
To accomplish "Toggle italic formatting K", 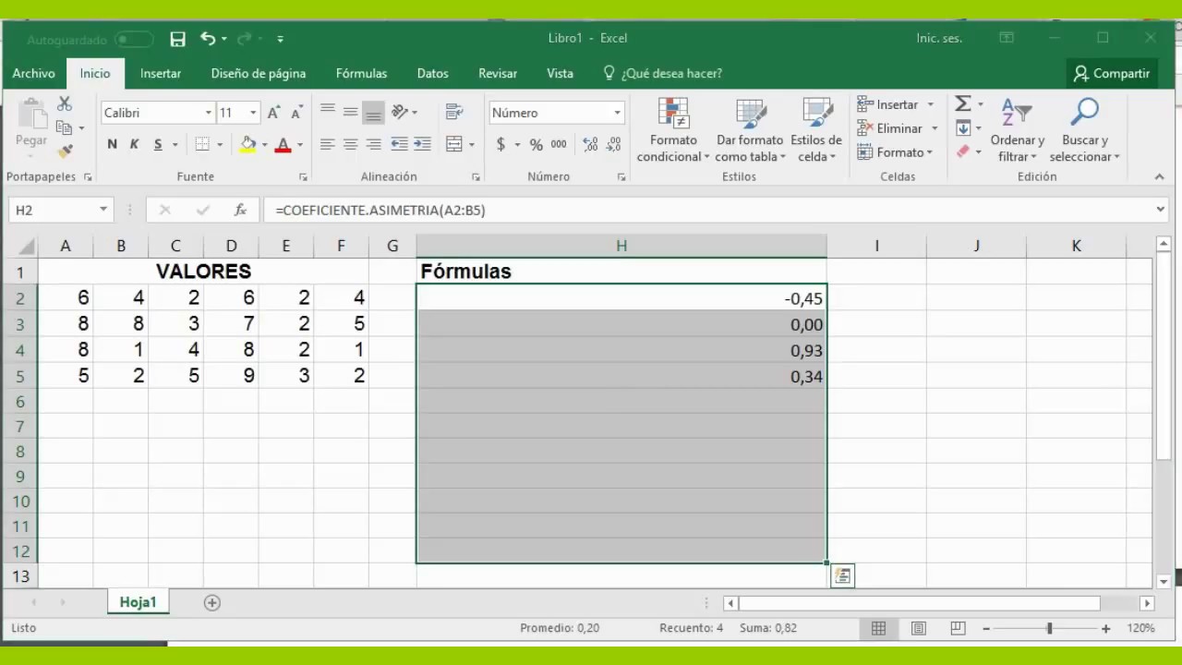I will point(134,144).
